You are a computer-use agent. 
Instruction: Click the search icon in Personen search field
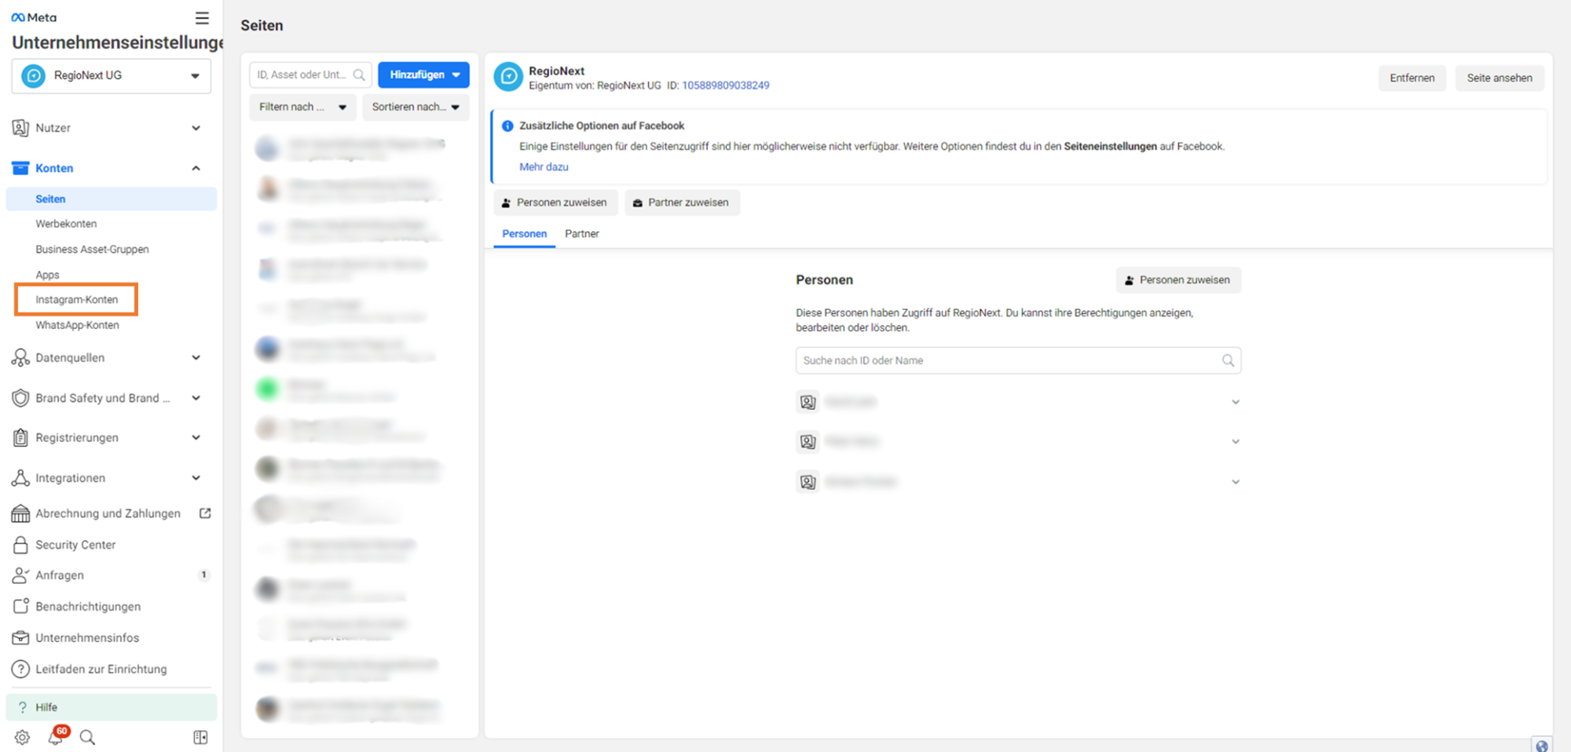pyautogui.click(x=1228, y=360)
